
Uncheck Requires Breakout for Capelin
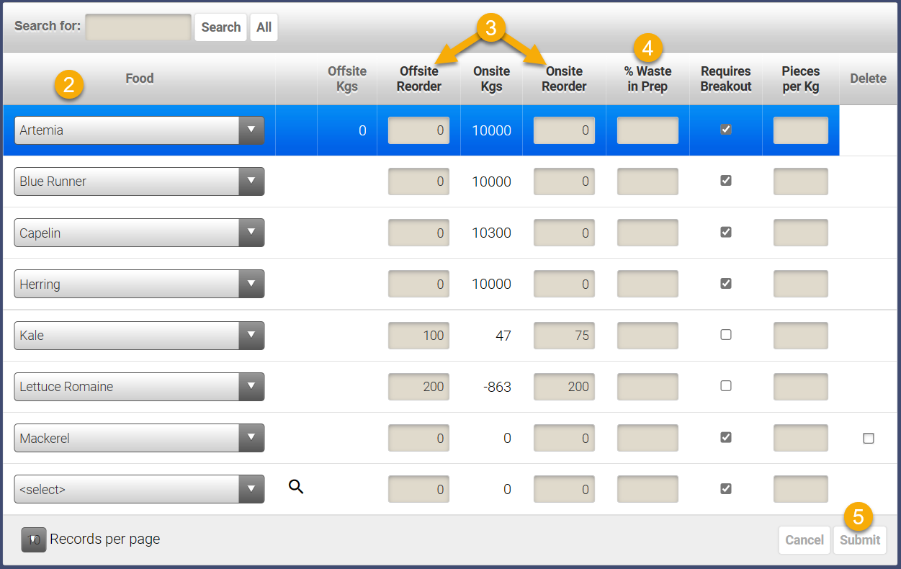tap(726, 232)
